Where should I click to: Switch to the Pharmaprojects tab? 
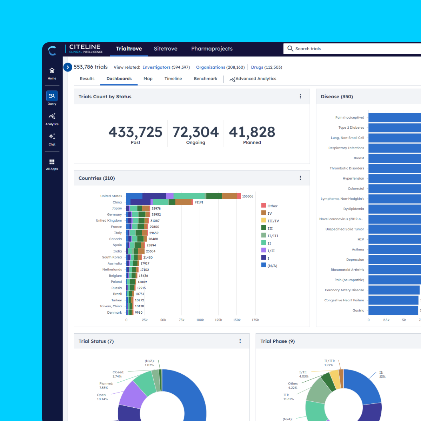pyautogui.click(x=212, y=48)
